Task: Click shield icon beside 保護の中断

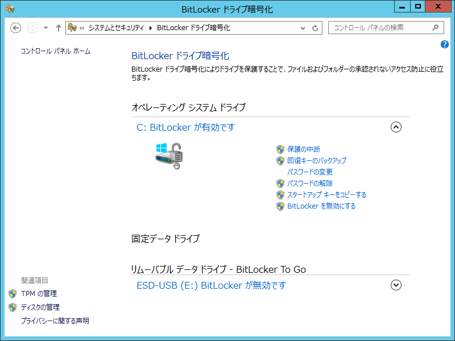Action: point(280,149)
